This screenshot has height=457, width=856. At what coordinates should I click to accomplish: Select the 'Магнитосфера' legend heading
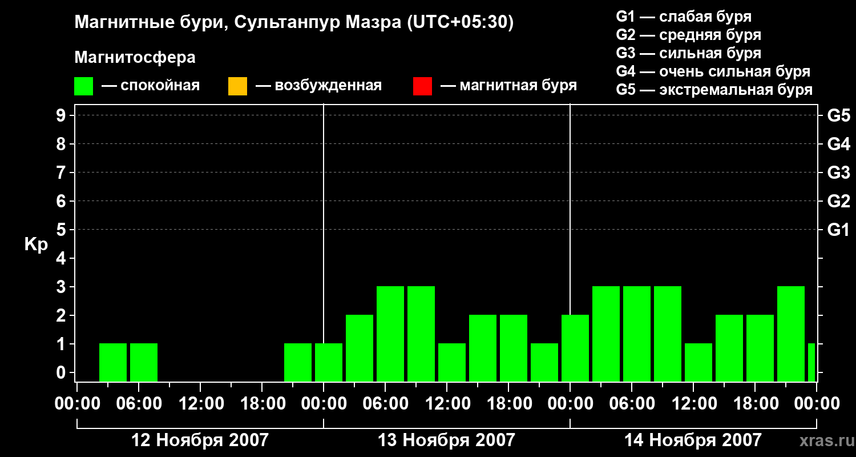tap(135, 58)
